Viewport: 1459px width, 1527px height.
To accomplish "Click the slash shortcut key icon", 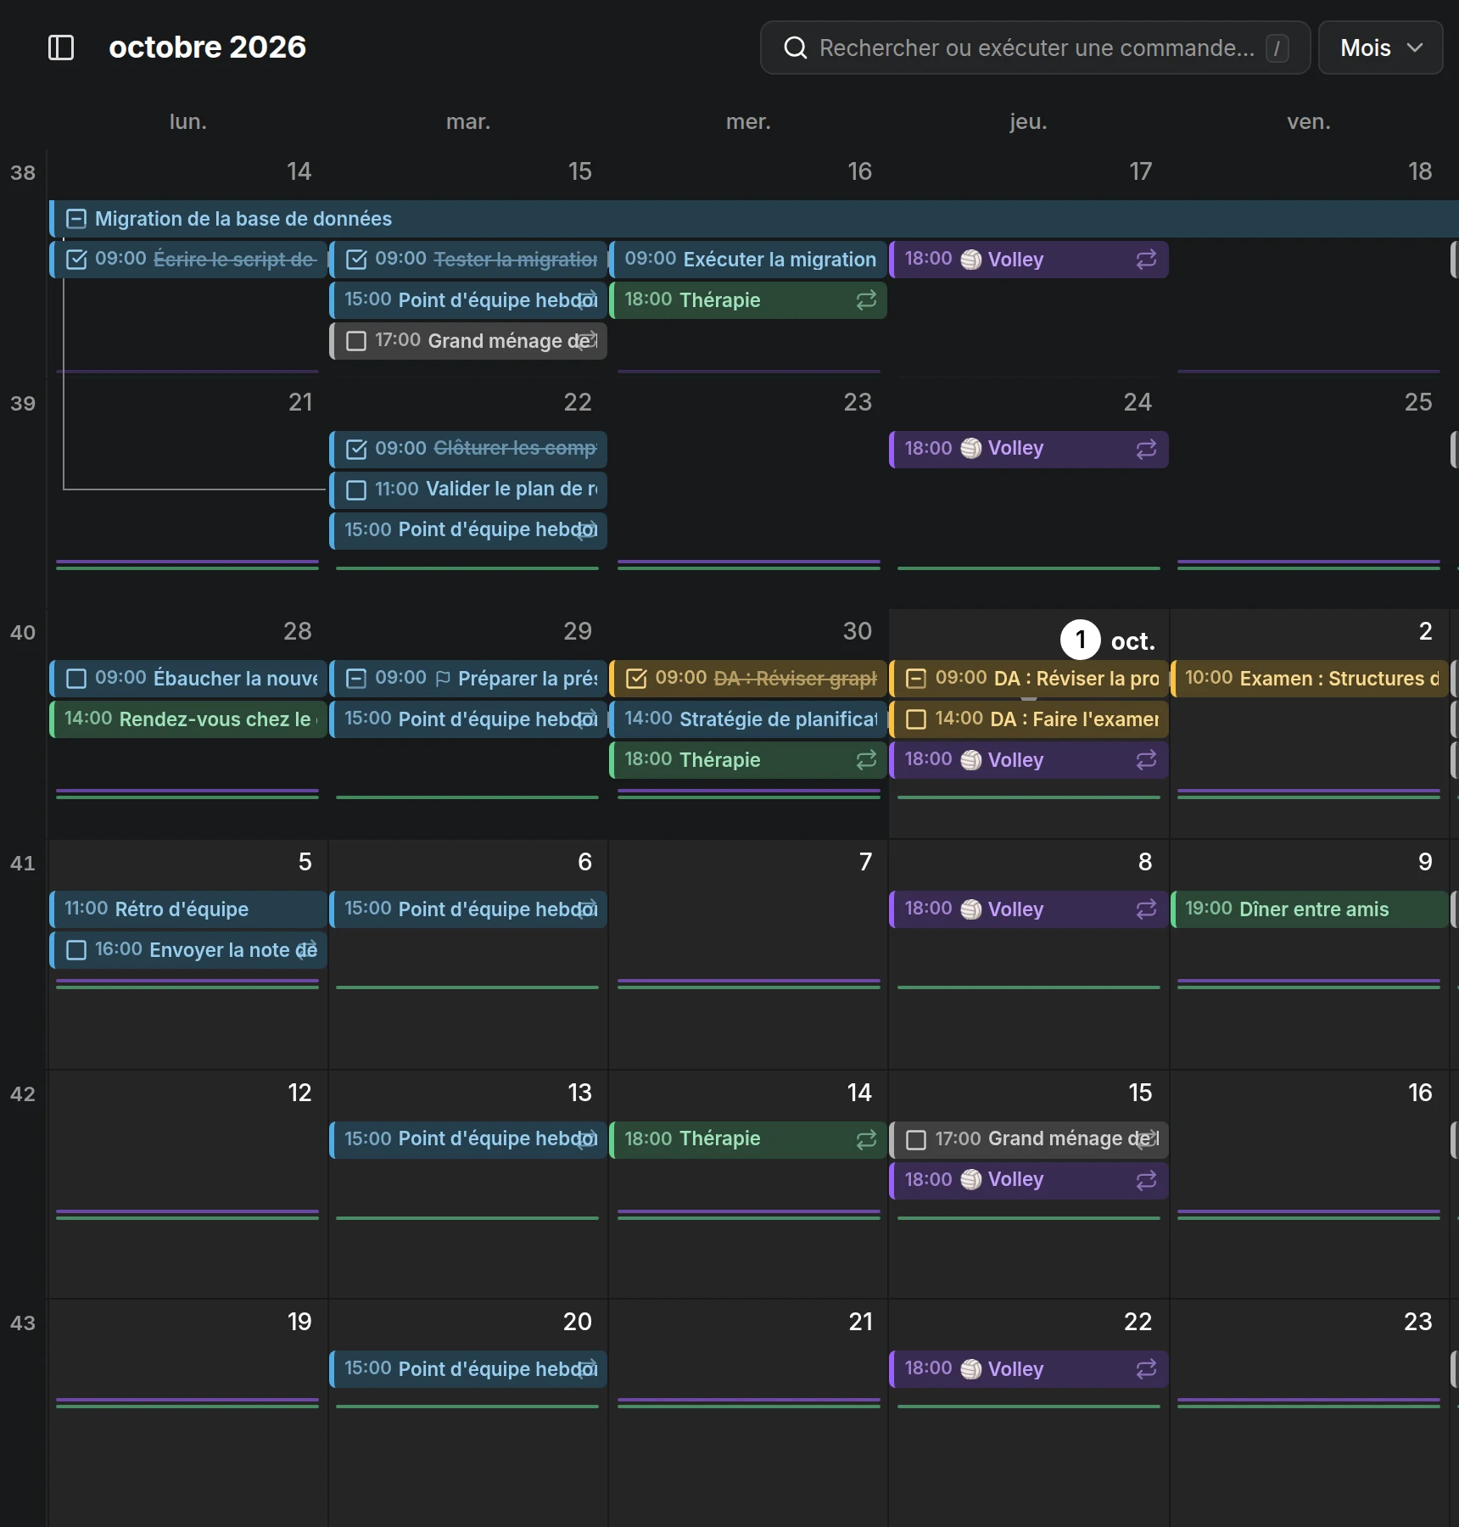I will pos(1277,48).
